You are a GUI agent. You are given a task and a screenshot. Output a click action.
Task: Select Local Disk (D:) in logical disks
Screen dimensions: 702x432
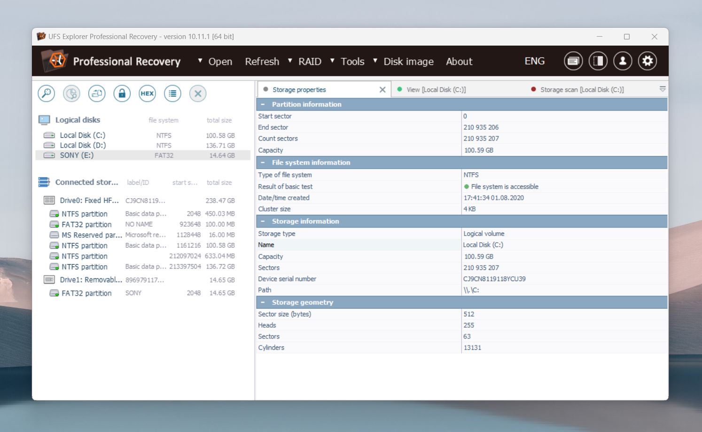[x=143, y=145]
